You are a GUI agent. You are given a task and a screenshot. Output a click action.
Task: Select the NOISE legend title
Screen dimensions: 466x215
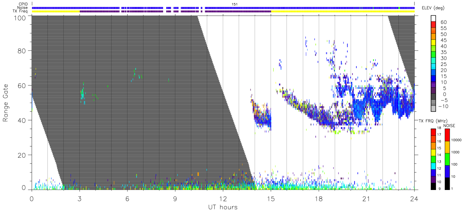pyautogui.click(x=449, y=126)
